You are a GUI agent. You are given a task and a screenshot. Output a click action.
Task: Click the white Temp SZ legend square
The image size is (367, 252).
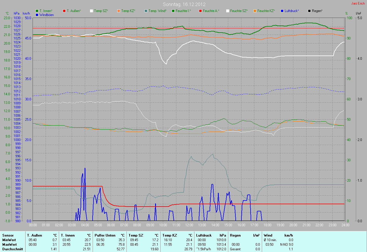91,11
